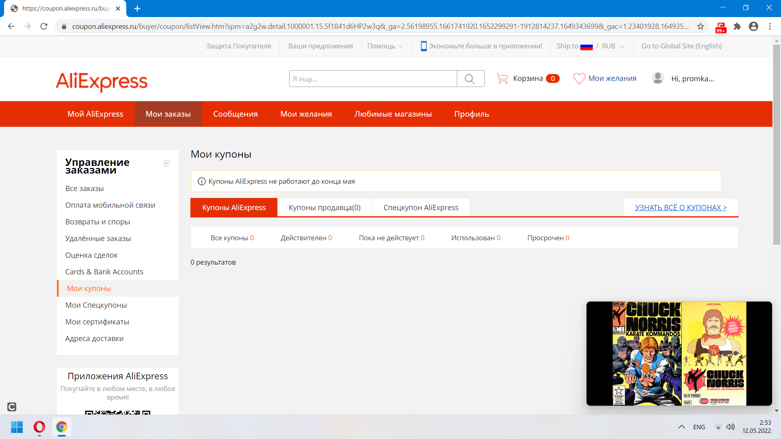The width and height of the screenshot is (781, 439).
Task: Click the Я ищу search field
Action: click(x=373, y=79)
